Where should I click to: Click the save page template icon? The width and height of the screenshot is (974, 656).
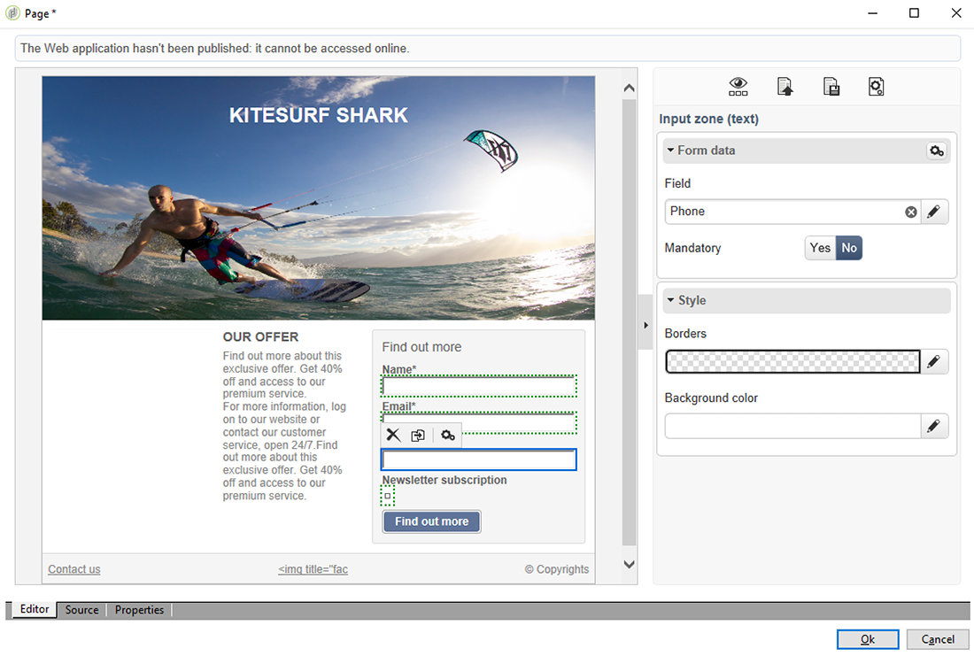tap(831, 87)
